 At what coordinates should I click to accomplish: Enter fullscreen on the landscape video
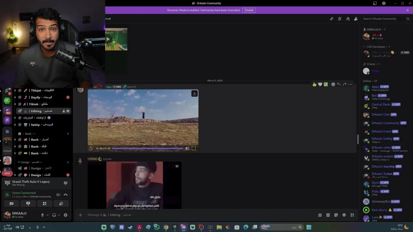coord(194,148)
